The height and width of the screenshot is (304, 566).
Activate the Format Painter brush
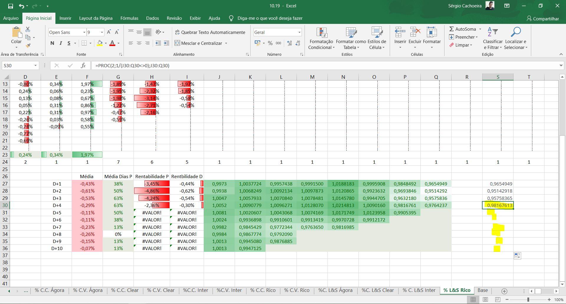pos(28,45)
